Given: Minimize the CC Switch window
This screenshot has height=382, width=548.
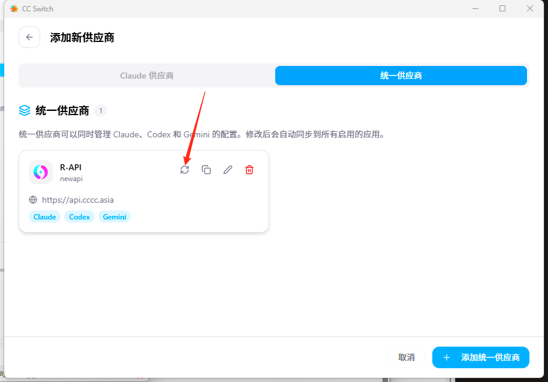Looking at the screenshot, I should [475, 9].
